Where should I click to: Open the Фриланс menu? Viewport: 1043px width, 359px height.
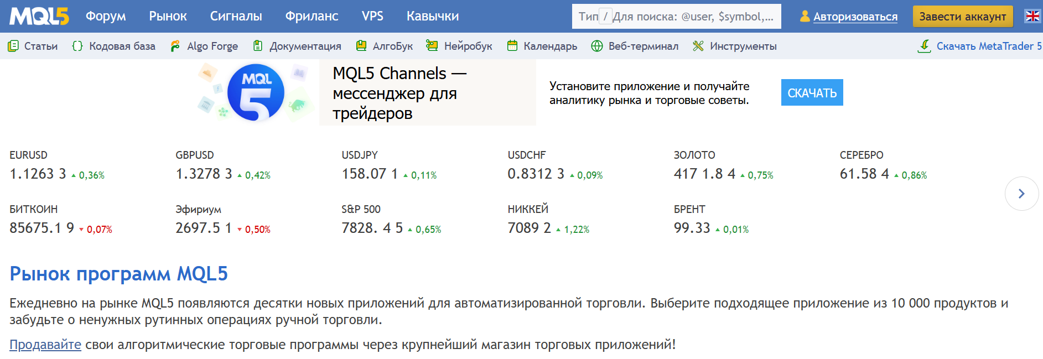pyautogui.click(x=312, y=16)
